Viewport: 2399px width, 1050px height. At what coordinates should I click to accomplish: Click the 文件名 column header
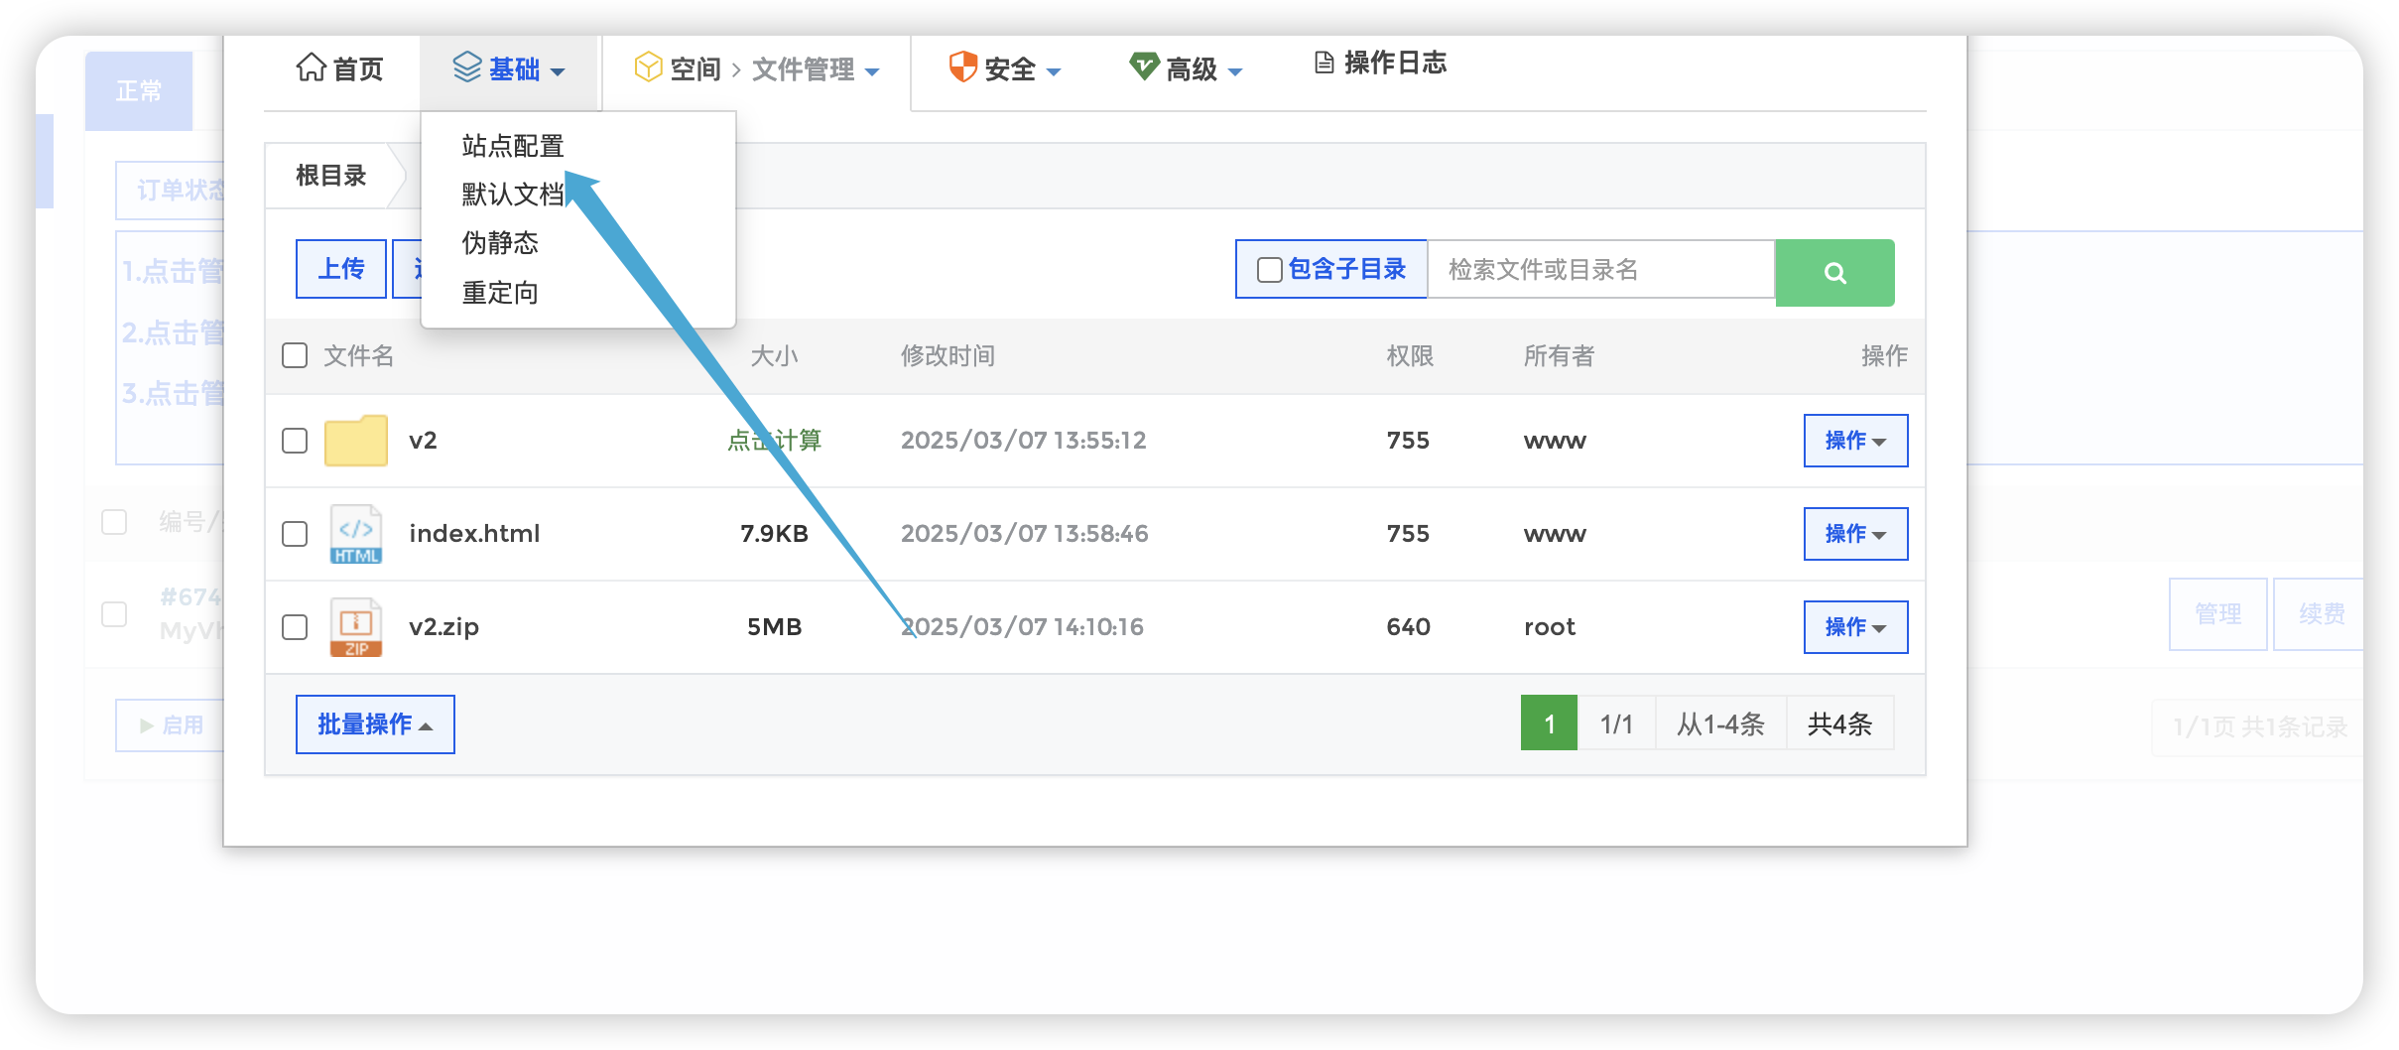[x=359, y=355]
